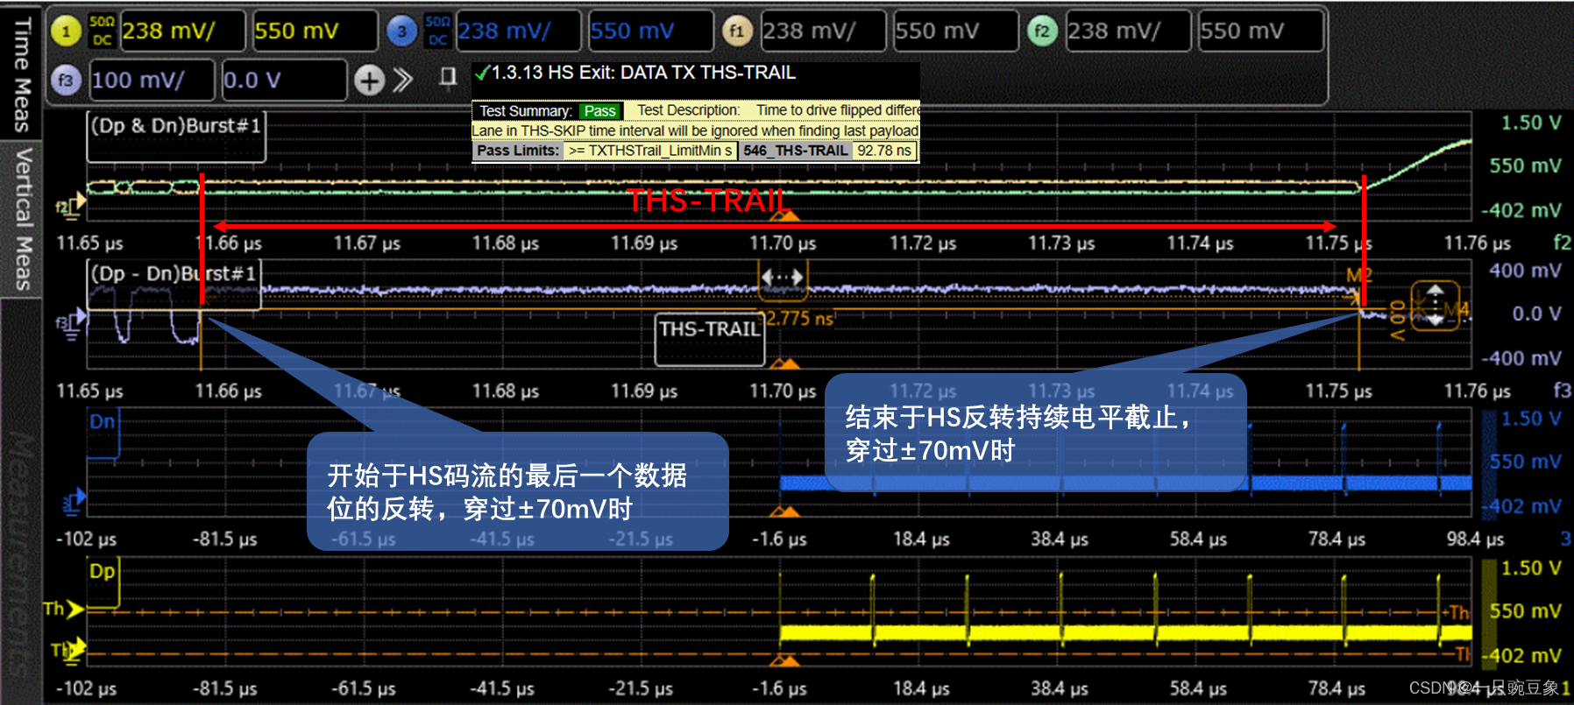Edit f3 offset 0.0 V field

284,81
